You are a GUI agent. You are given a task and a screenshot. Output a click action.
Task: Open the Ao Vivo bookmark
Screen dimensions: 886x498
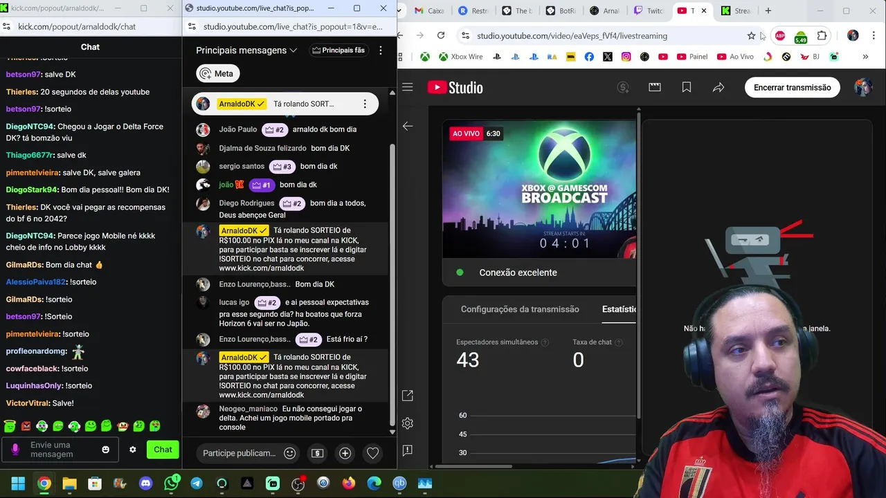[x=735, y=57]
